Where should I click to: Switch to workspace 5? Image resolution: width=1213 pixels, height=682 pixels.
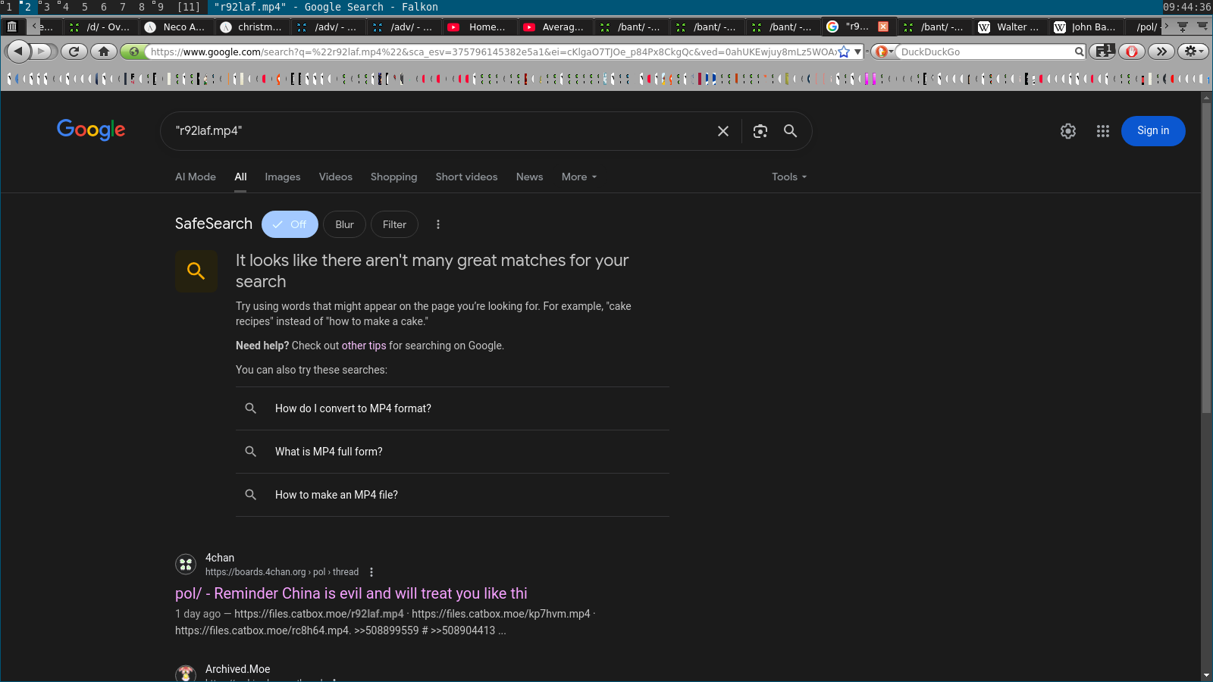pyautogui.click(x=84, y=7)
